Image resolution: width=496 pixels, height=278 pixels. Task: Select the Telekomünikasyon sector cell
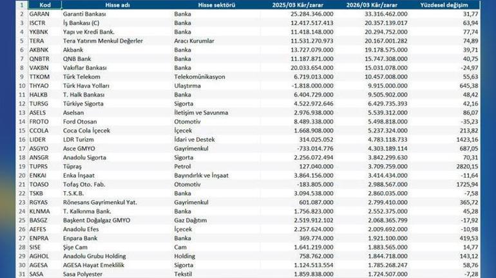(x=200, y=77)
